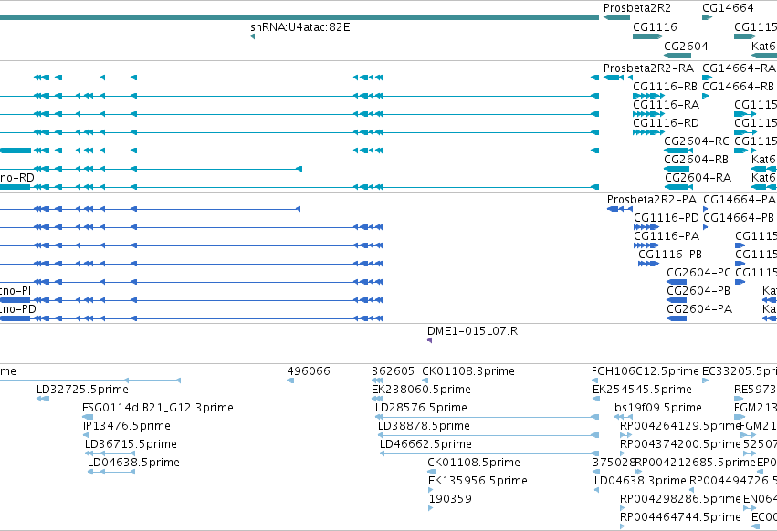Click the long teal gene bar in the top track
The width and height of the screenshot is (777, 531).
[x=299, y=17]
